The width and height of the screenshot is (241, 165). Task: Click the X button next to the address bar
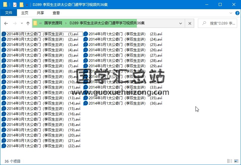click(190, 23)
